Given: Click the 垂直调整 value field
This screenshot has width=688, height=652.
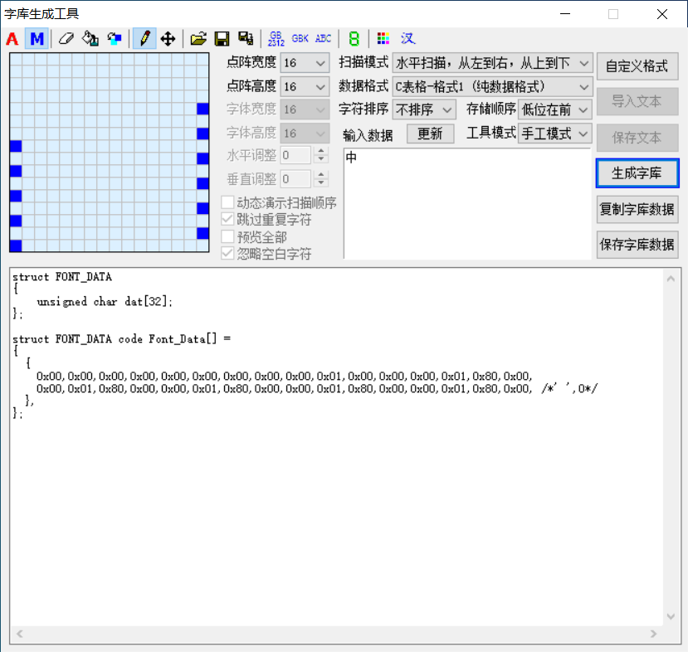Looking at the screenshot, I should click(x=295, y=179).
